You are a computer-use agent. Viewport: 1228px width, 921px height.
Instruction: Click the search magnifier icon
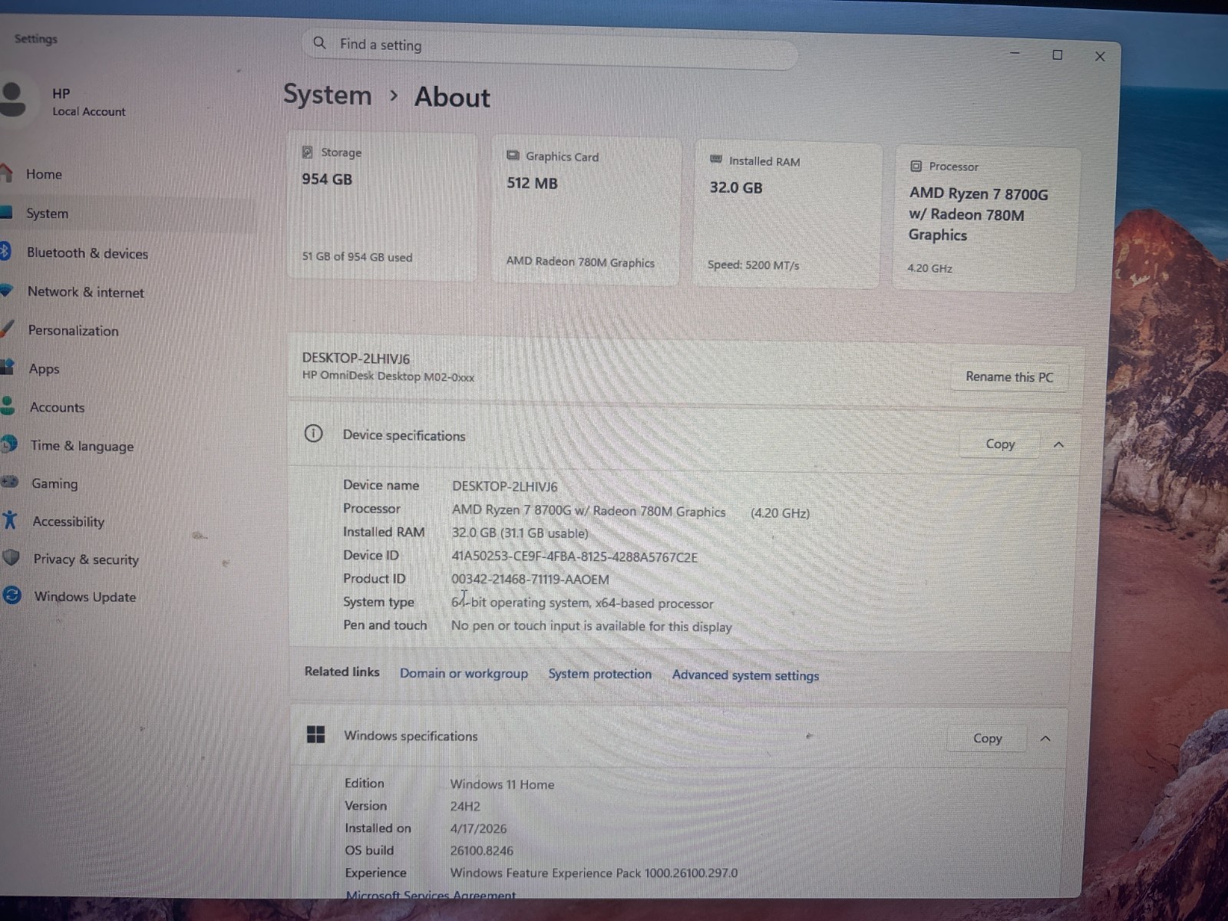click(x=319, y=43)
